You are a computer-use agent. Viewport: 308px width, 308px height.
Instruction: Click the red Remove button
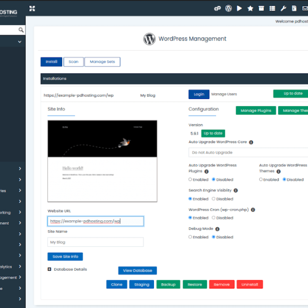[222, 284]
